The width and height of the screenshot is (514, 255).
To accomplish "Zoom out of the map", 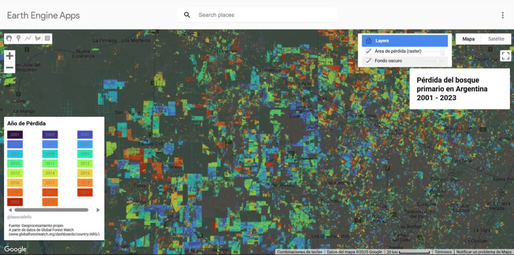I will coord(10,68).
